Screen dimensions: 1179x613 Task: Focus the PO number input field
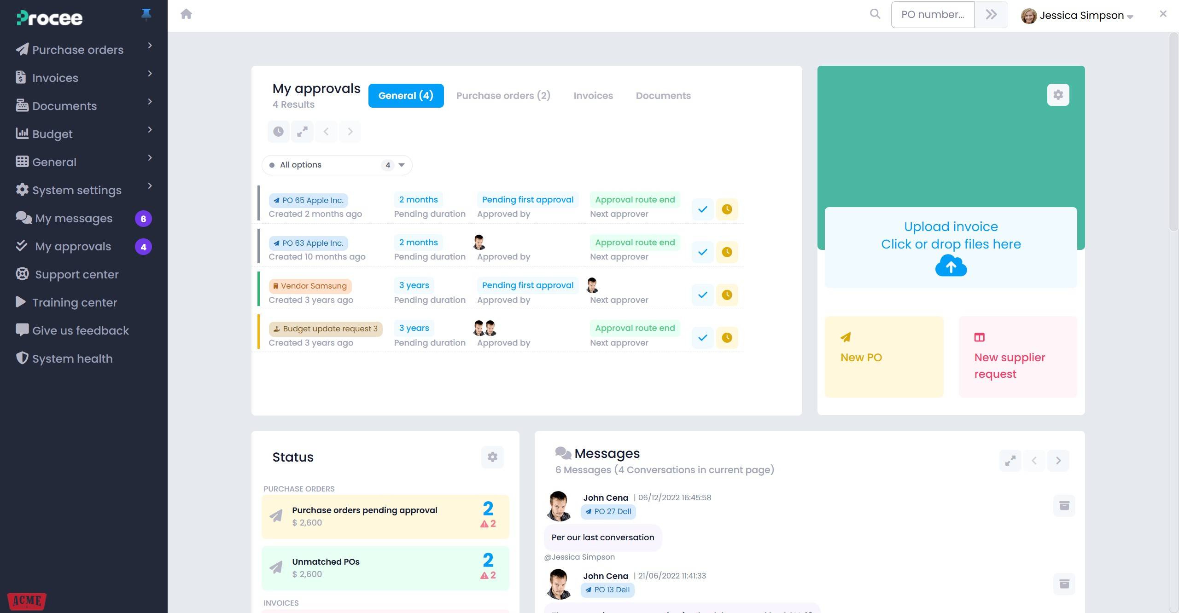click(x=933, y=15)
